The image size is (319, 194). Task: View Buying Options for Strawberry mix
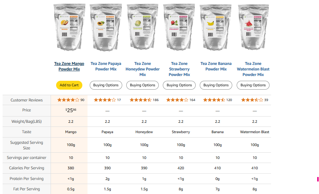click(179, 85)
